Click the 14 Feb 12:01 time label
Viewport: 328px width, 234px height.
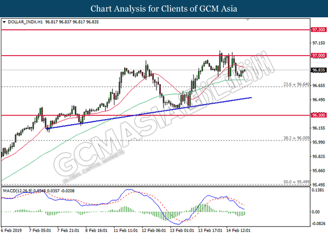point(238,230)
